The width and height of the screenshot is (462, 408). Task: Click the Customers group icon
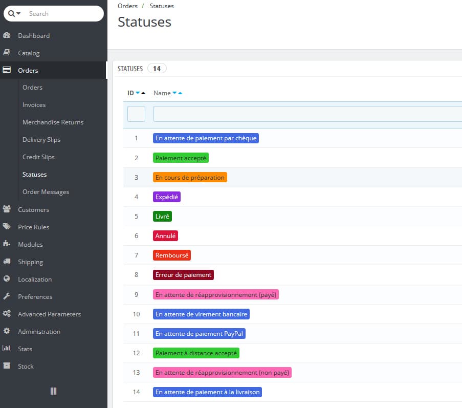(x=7, y=210)
